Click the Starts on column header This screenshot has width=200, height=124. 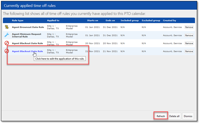point(92,20)
